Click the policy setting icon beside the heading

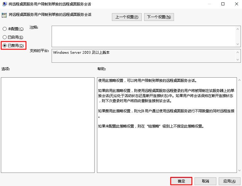[x=4, y=15]
